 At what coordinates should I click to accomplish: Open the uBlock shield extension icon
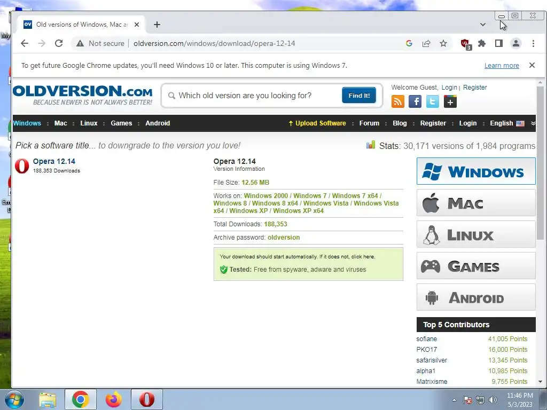(x=466, y=44)
